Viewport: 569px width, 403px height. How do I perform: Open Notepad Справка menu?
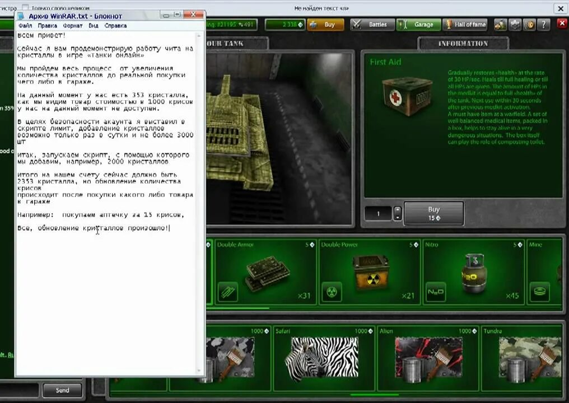(x=115, y=26)
